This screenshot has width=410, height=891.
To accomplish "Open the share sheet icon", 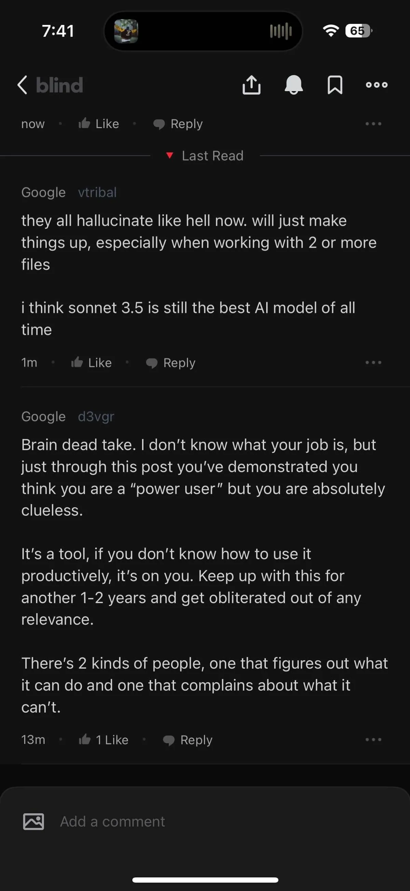I will 251,85.
